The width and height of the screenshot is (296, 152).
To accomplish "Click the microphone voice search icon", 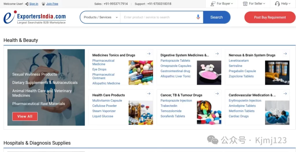I will [x=198, y=17].
